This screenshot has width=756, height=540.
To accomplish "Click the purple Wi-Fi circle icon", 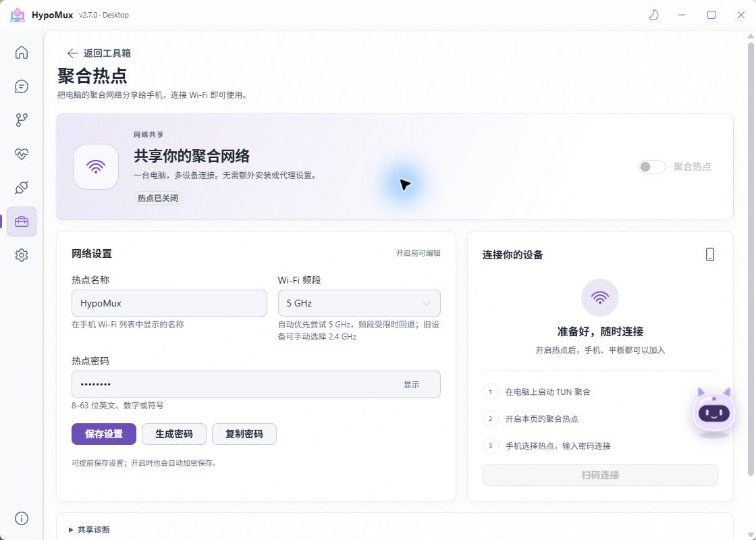I will pyautogui.click(x=600, y=298).
